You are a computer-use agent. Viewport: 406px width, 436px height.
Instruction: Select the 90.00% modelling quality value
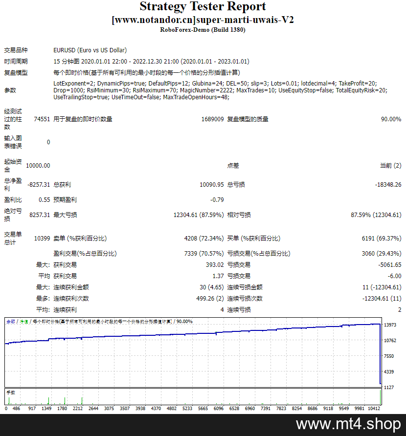point(391,119)
